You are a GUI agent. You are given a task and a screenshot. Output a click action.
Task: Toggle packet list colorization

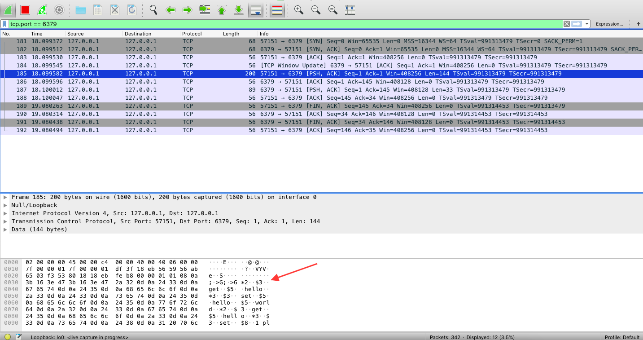point(277,9)
